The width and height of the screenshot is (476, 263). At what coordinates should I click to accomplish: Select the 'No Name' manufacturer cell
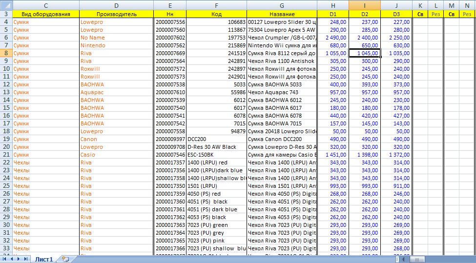pos(117,38)
